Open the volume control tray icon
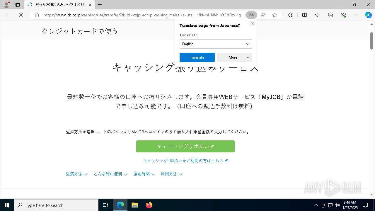This screenshot has width=375, height=211. coord(337,205)
